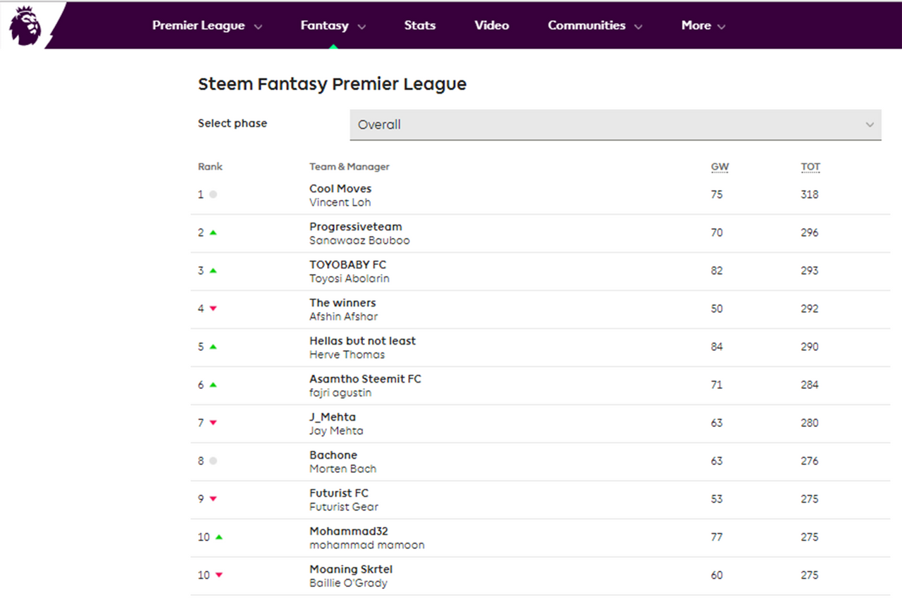Open the Video section
Screen dimensions: 902x601
tap(492, 25)
